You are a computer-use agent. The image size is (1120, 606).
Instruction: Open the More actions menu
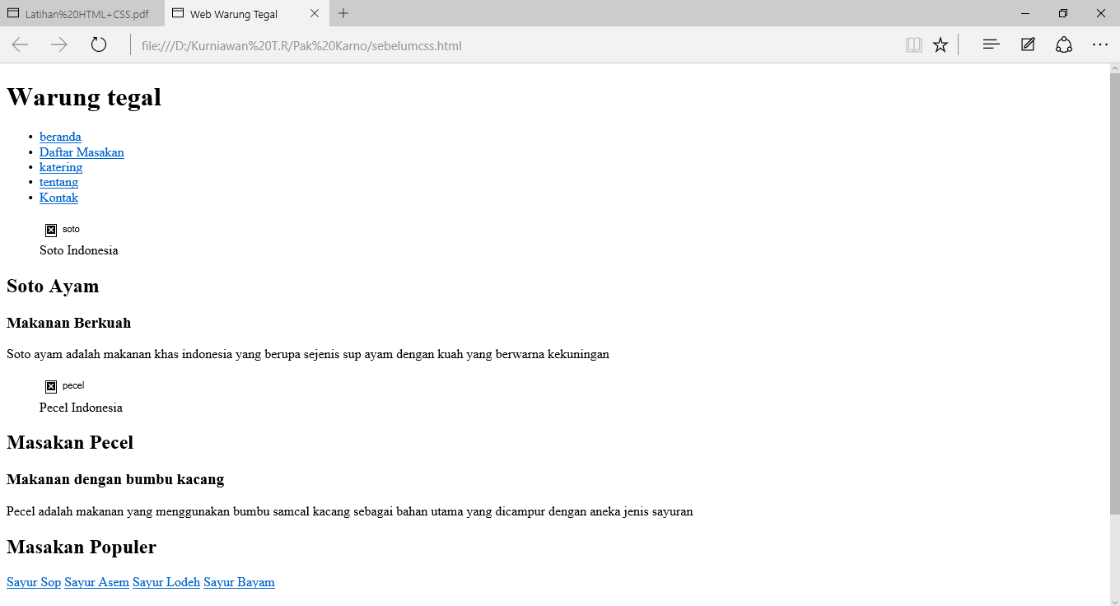1100,44
